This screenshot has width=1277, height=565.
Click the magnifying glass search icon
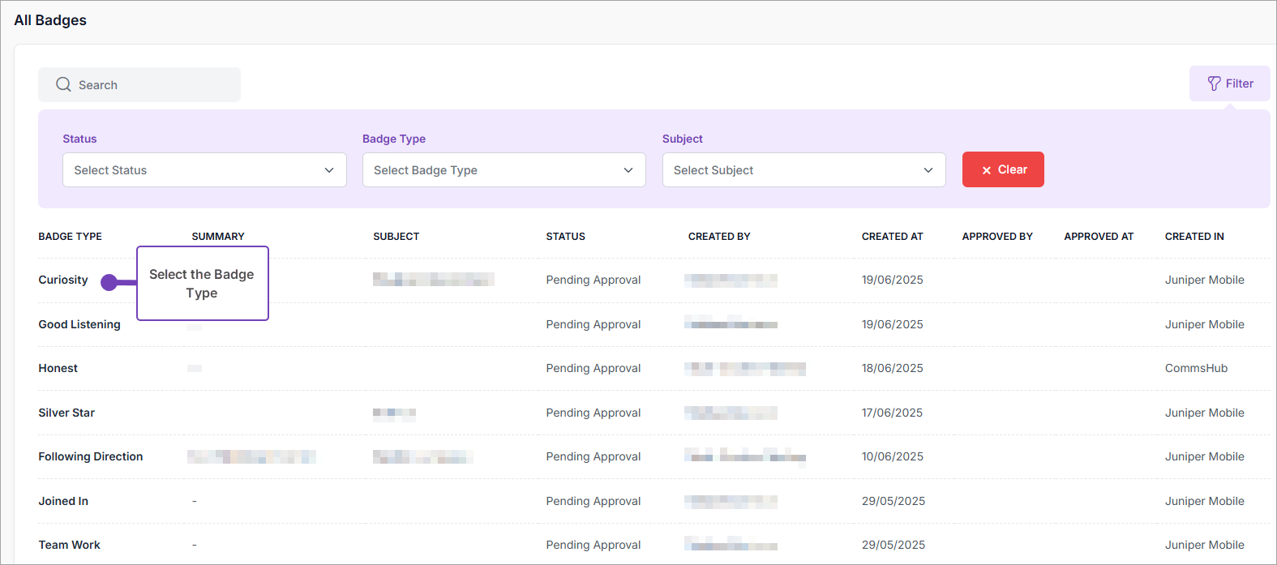coord(63,85)
